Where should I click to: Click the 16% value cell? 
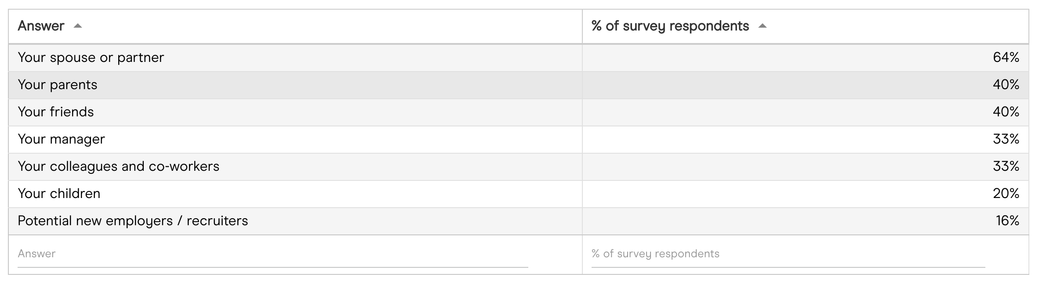coord(1007,221)
